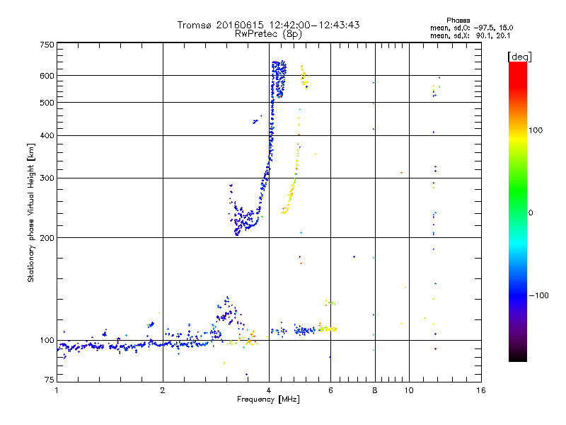Screen dimensions: 566x425
Task: Click the x-axis label "Frequency [MHz]"
Action: tap(268, 399)
